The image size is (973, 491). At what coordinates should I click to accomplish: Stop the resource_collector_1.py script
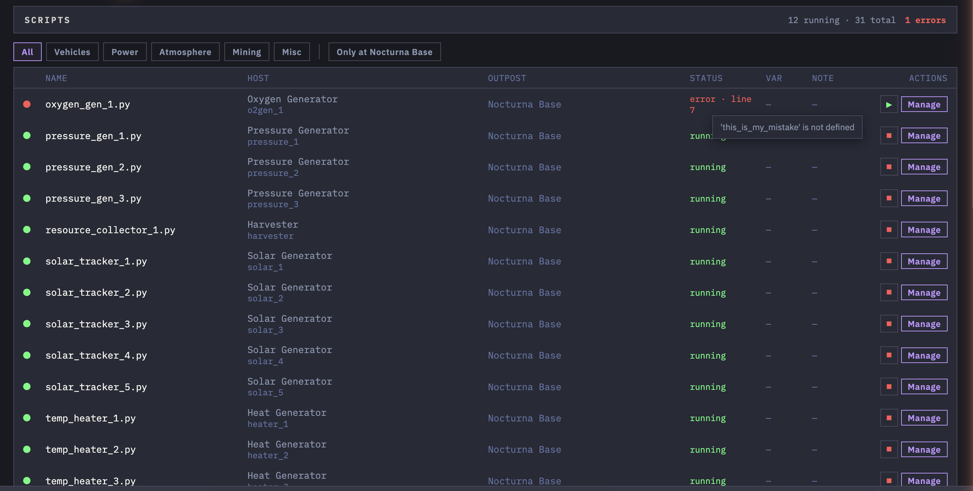(x=888, y=230)
